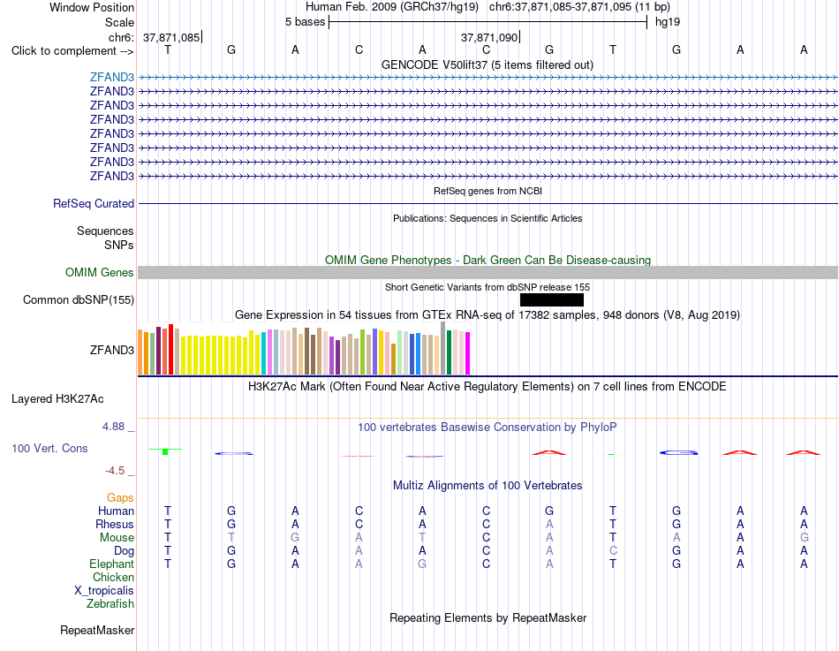Select the Zebrafish species row label
The width and height of the screenshot is (839, 651).
point(110,603)
